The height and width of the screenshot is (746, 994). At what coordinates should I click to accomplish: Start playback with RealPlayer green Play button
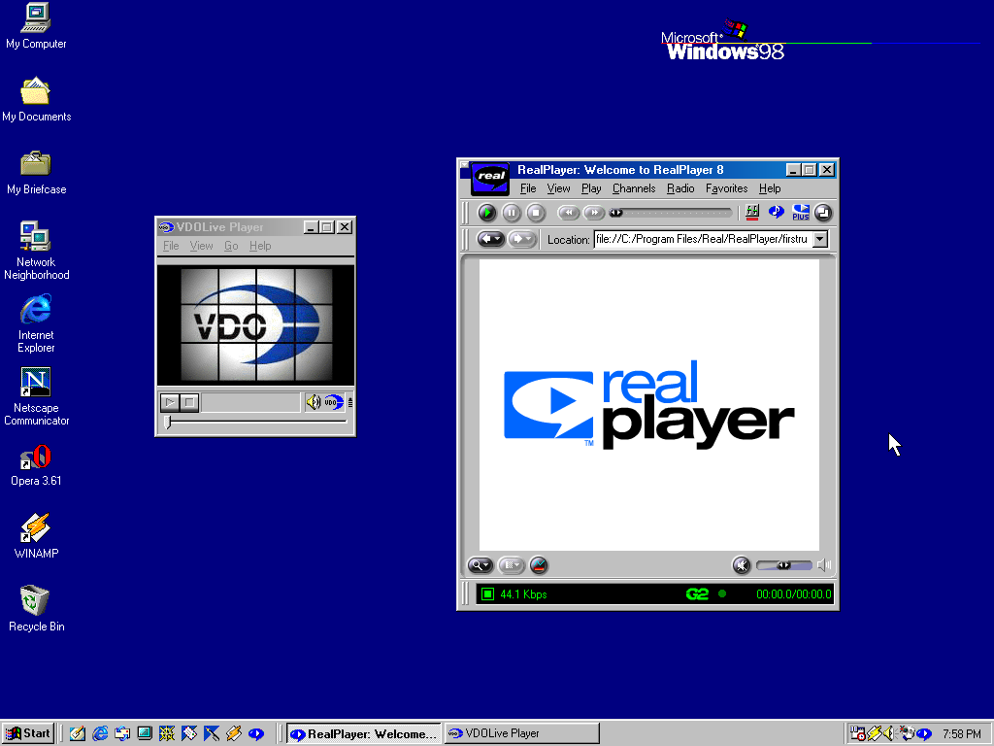pyautogui.click(x=487, y=213)
